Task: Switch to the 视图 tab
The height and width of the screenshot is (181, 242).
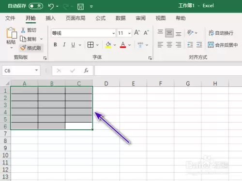Action: pyautogui.click(x=161, y=18)
